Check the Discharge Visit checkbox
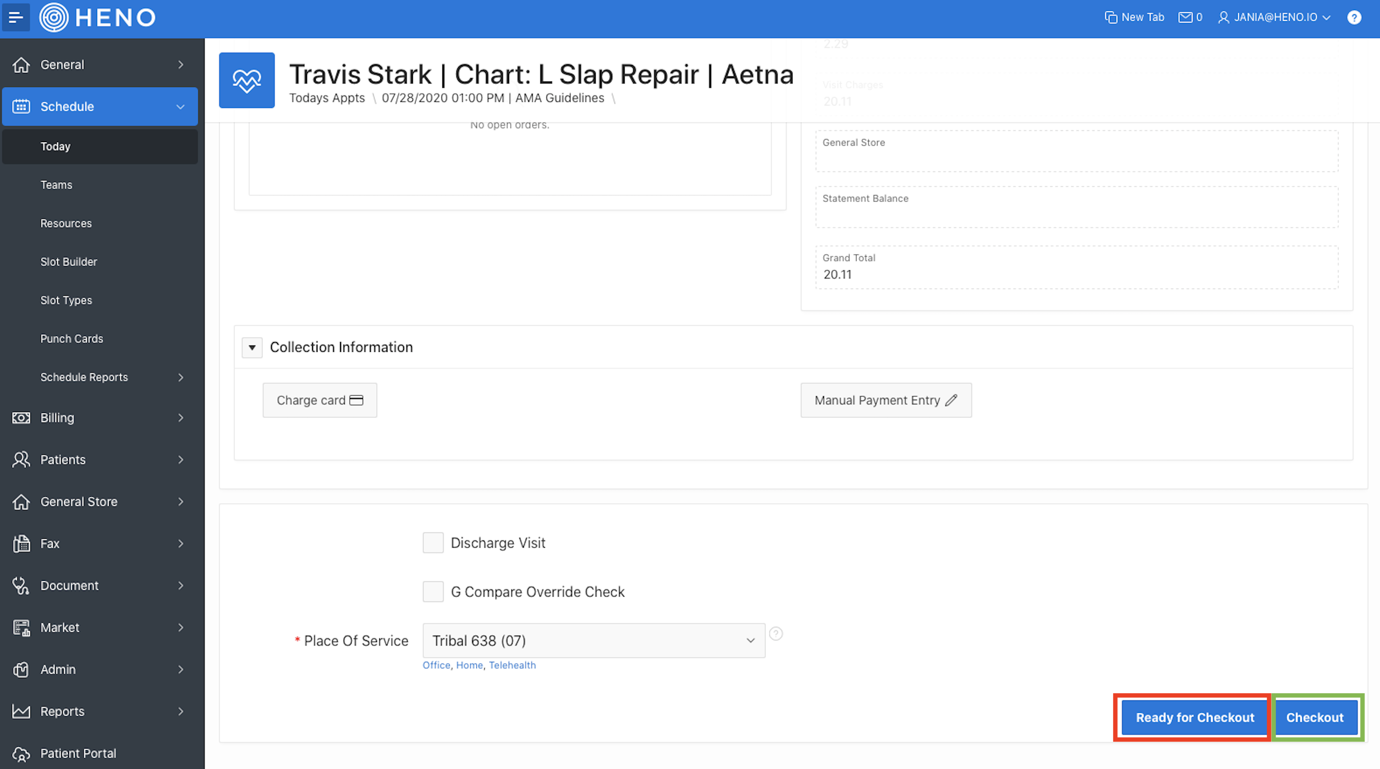 [433, 543]
